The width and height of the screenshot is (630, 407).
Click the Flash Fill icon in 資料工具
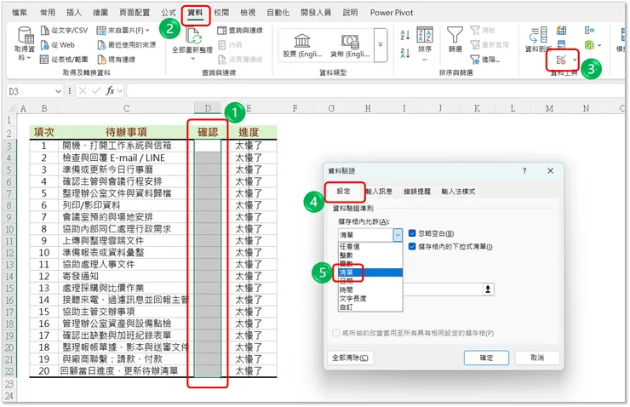[561, 31]
